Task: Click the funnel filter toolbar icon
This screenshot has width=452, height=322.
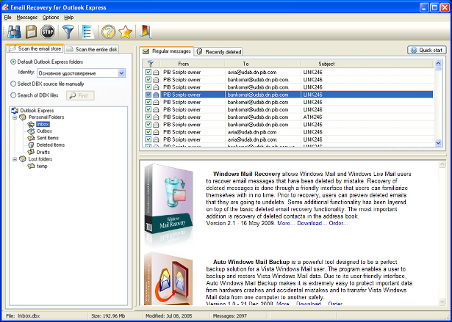Action: click(x=68, y=32)
